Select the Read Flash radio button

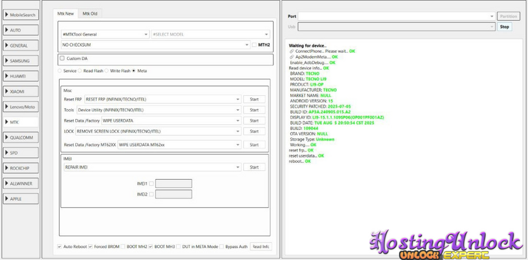[80, 71]
